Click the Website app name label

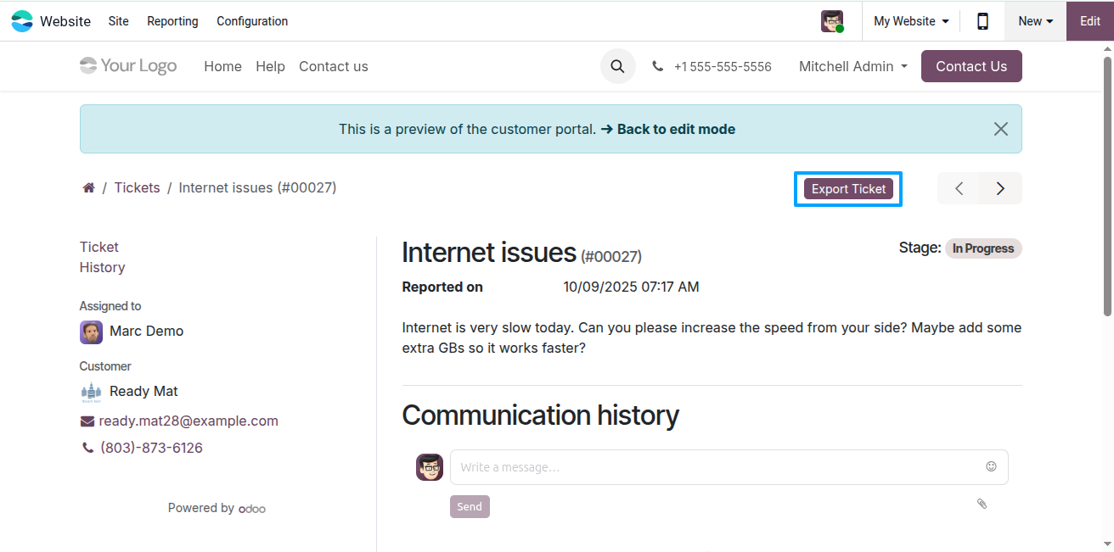pos(65,21)
